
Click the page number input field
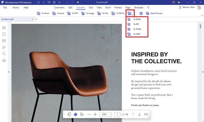tap(117, 114)
